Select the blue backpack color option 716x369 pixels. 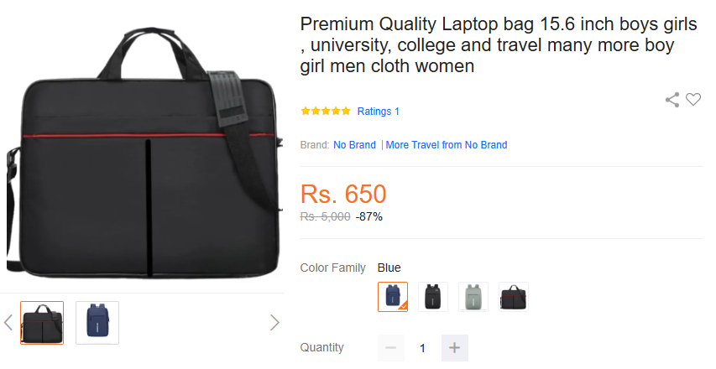pos(393,297)
